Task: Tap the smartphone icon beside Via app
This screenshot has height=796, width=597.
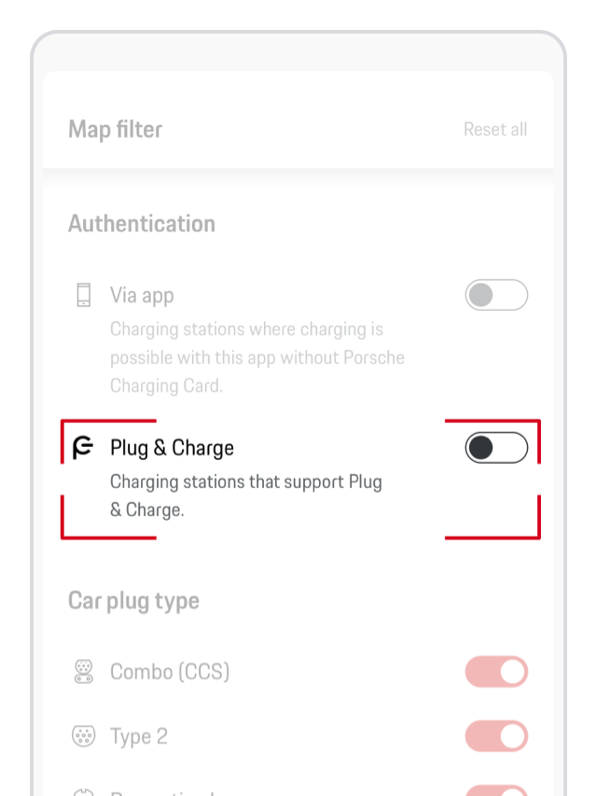Action: pyautogui.click(x=83, y=293)
